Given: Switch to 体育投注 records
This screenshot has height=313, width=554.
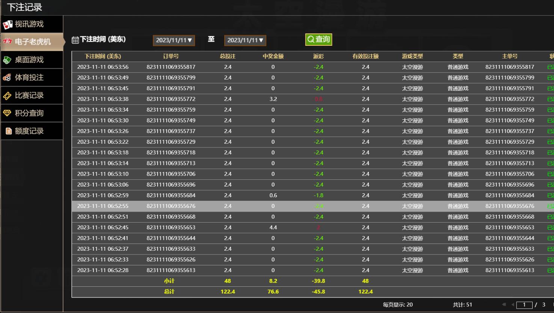Looking at the screenshot, I should pos(32,78).
